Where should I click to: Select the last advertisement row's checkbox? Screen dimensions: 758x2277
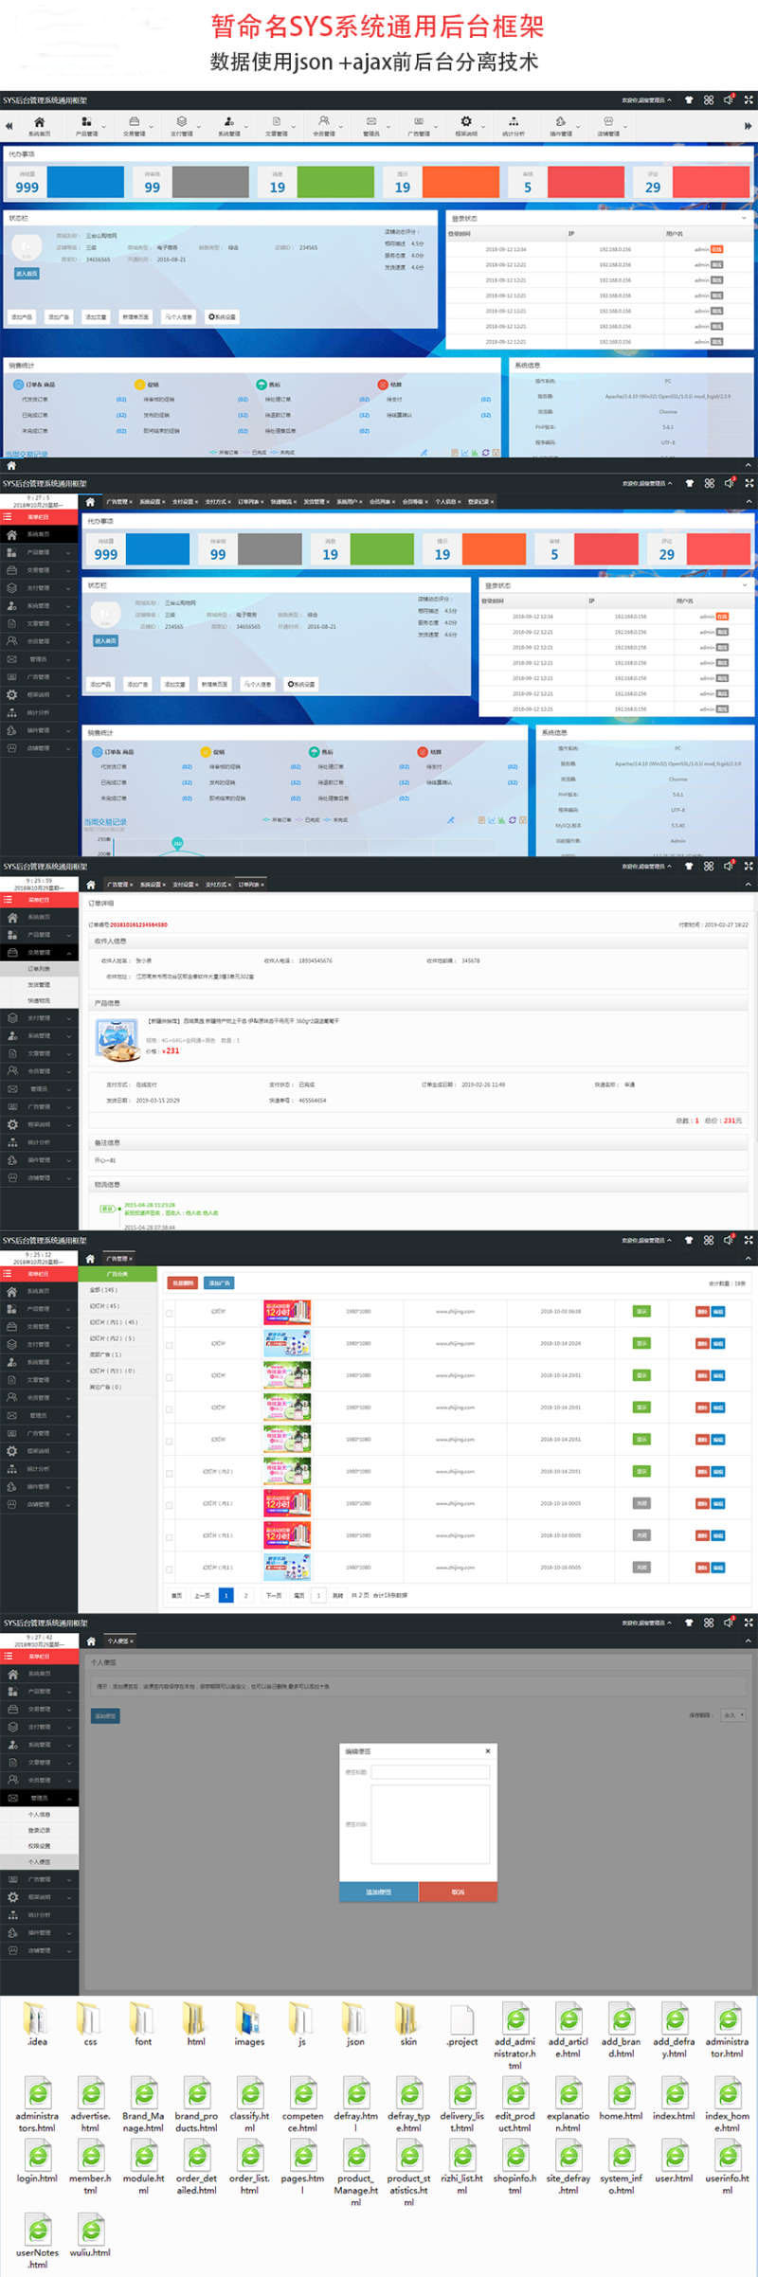tap(170, 1569)
